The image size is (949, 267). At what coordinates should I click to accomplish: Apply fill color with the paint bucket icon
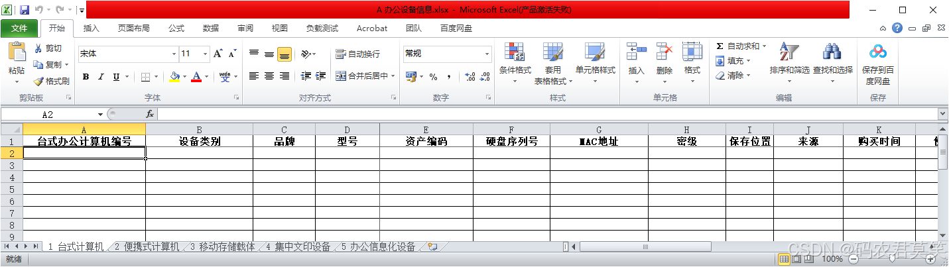click(174, 76)
